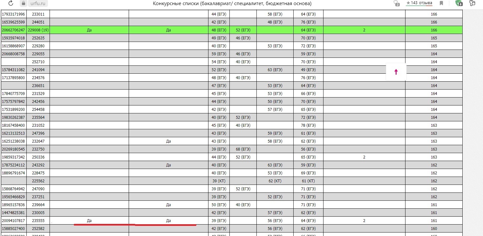
Task: Click total 160 in row 252582
Action: click(434, 229)
